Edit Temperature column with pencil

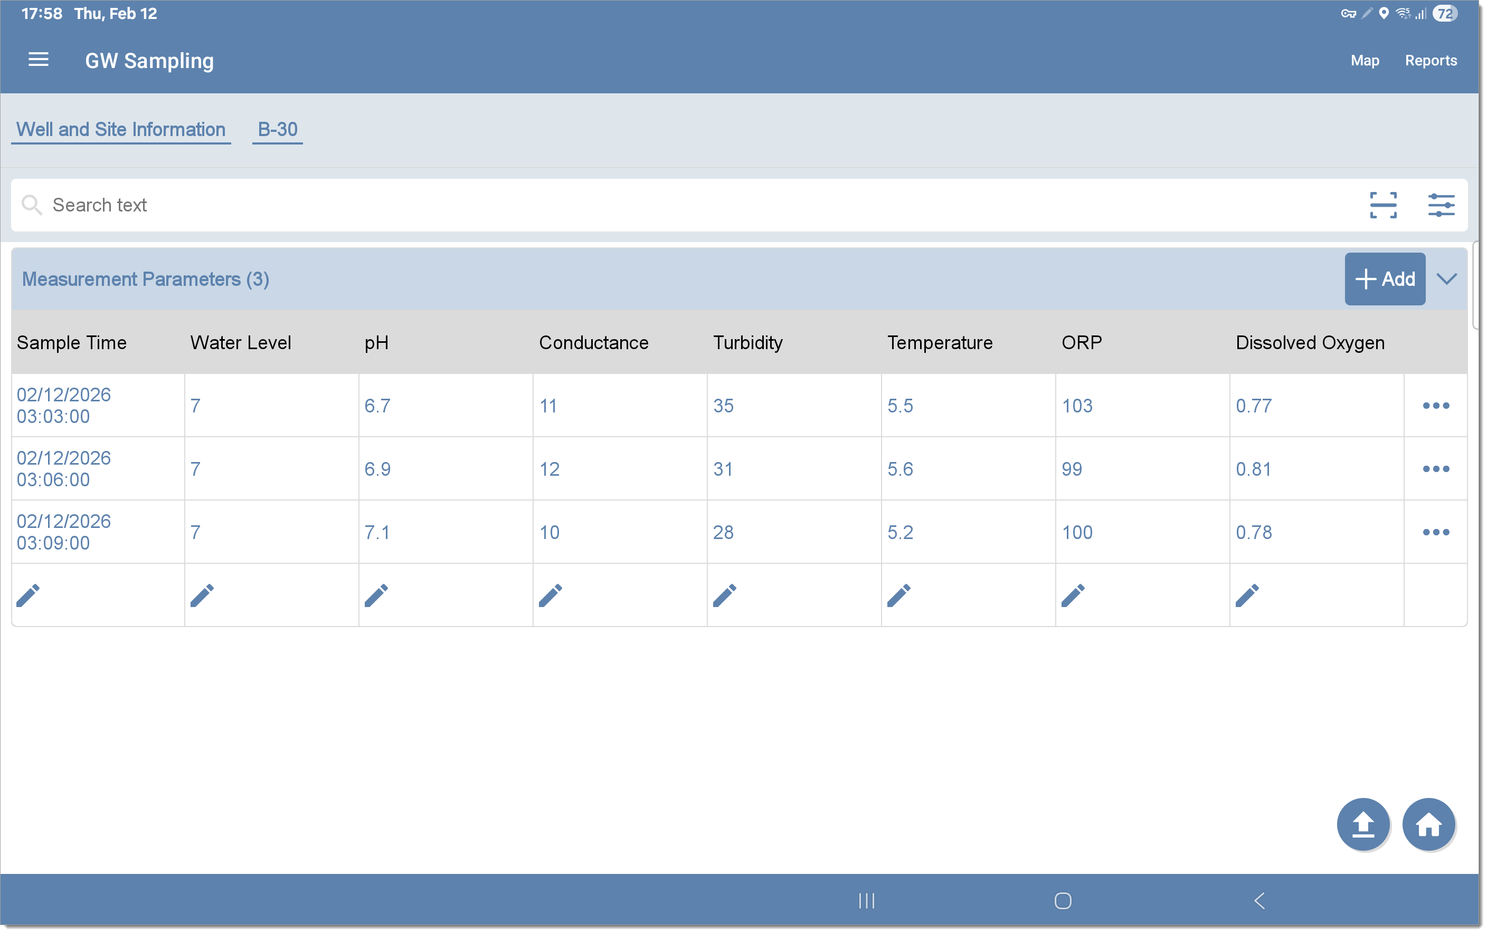pyautogui.click(x=898, y=595)
